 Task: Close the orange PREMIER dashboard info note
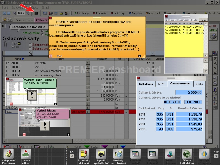[50, 18]
